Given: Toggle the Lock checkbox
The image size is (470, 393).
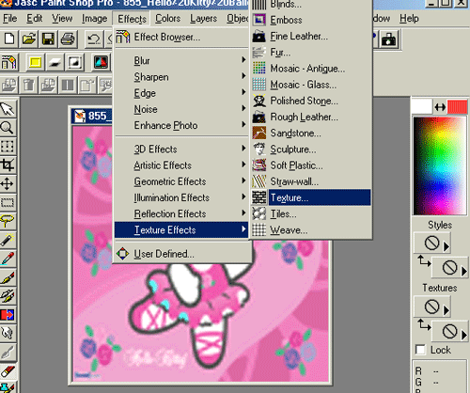Looking at the screenshot, I should pos(420,350).
